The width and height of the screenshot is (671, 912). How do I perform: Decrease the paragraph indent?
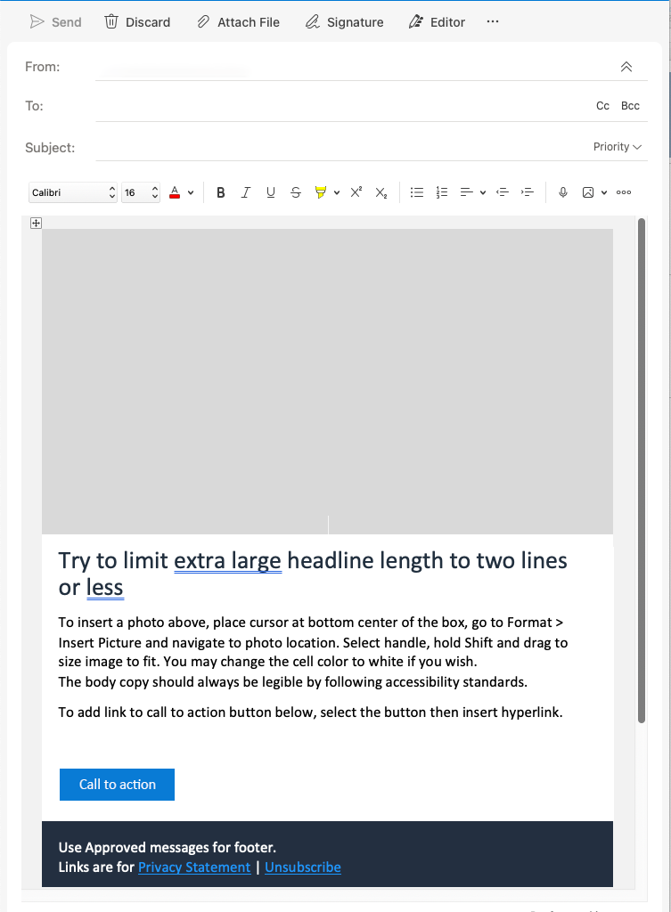503,192
